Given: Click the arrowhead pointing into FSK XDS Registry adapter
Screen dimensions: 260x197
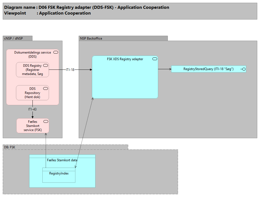Looking at the screenshot, I should coord(91,70).
